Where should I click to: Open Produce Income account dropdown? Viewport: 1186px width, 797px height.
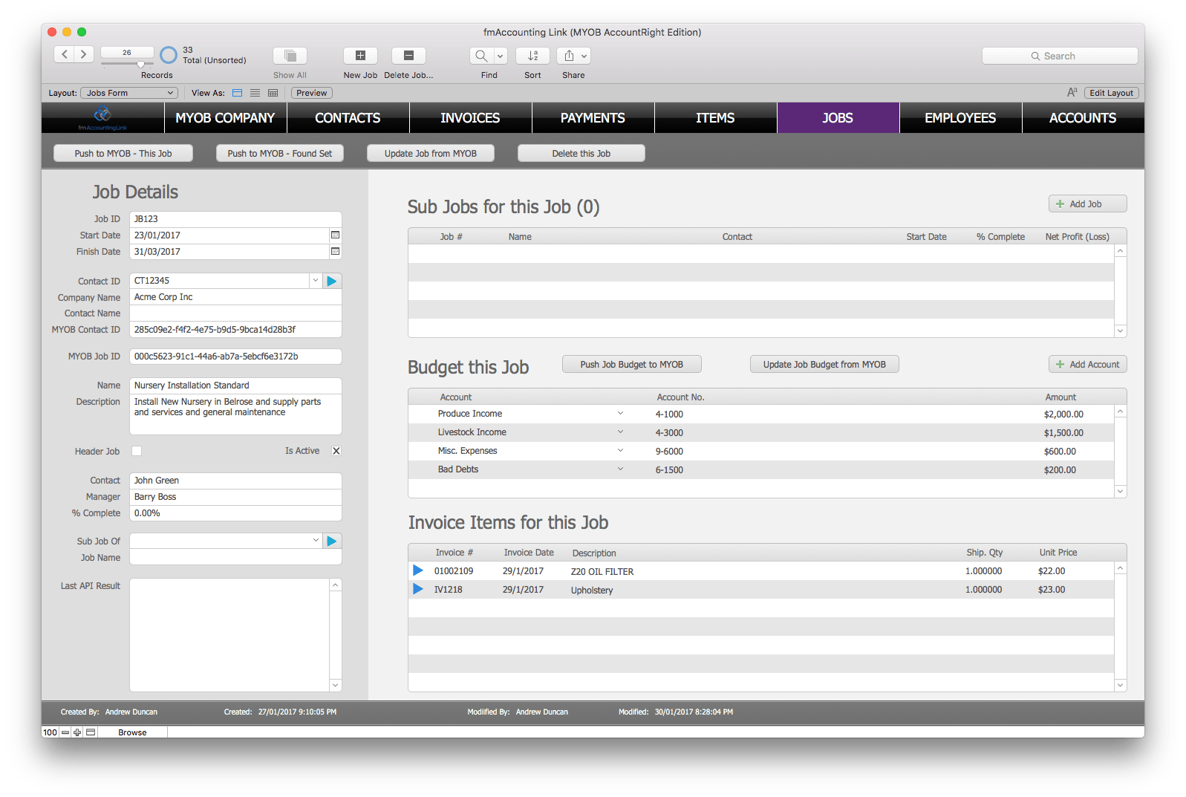[x=621, y=414]
